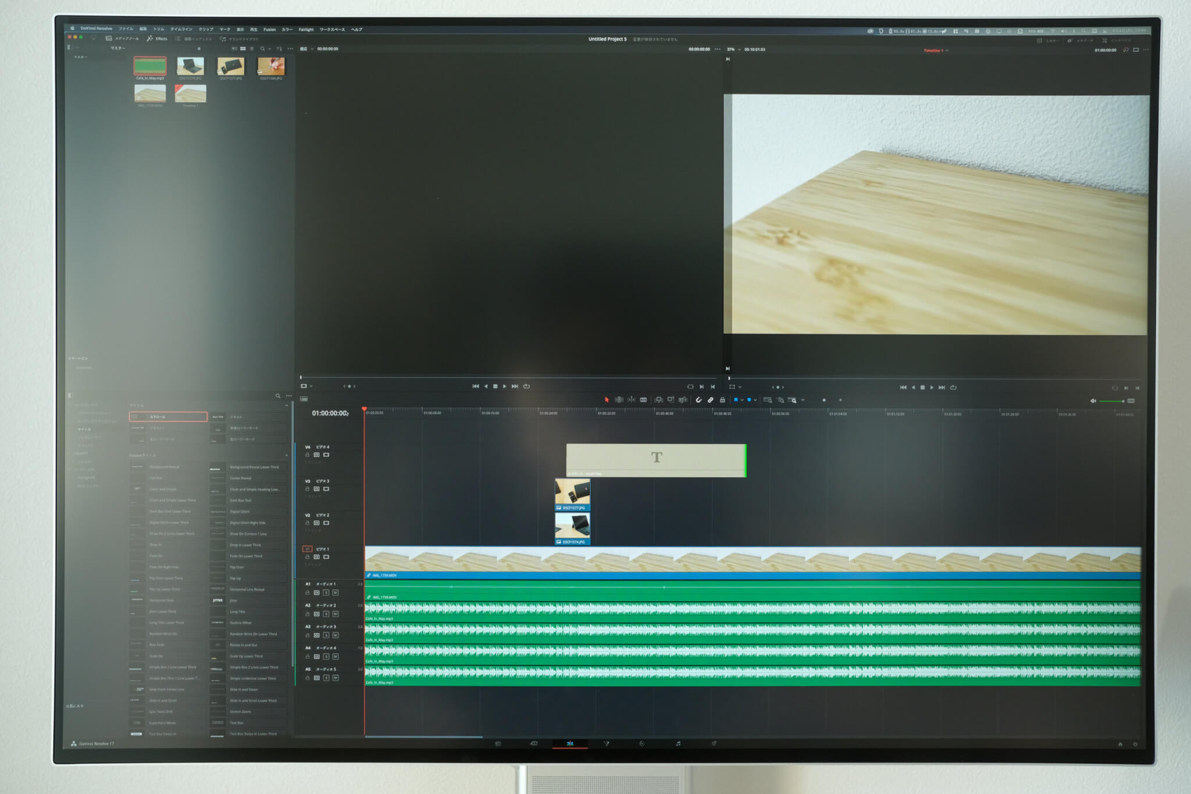Image resolution: width=1191 pixels, height=794 pixels.
Task: Open the Timeline 1 name dropdown
Action: 936,51
